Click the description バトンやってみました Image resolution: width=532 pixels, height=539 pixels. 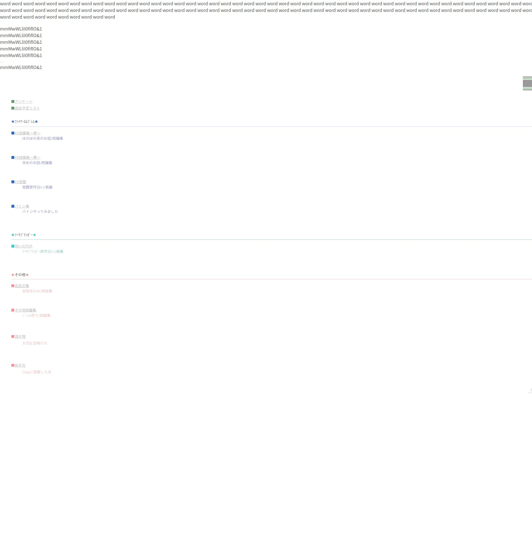[40, 211]
